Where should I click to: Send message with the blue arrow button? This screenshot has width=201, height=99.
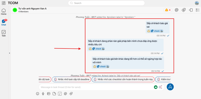pyautogui.click(x=170, y=87)
